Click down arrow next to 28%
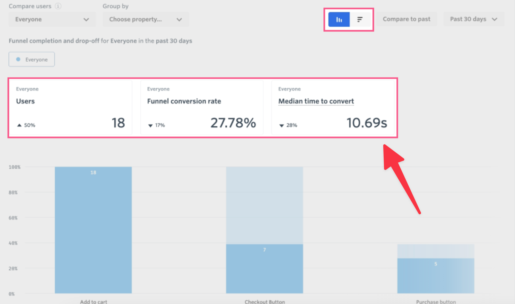The width and height of the screenshot is (515, 304). [x=281, y=125]
